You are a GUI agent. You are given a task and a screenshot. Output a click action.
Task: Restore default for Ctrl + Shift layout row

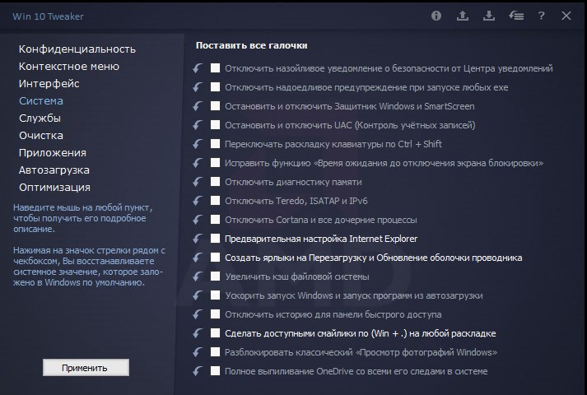click(198, 144)
